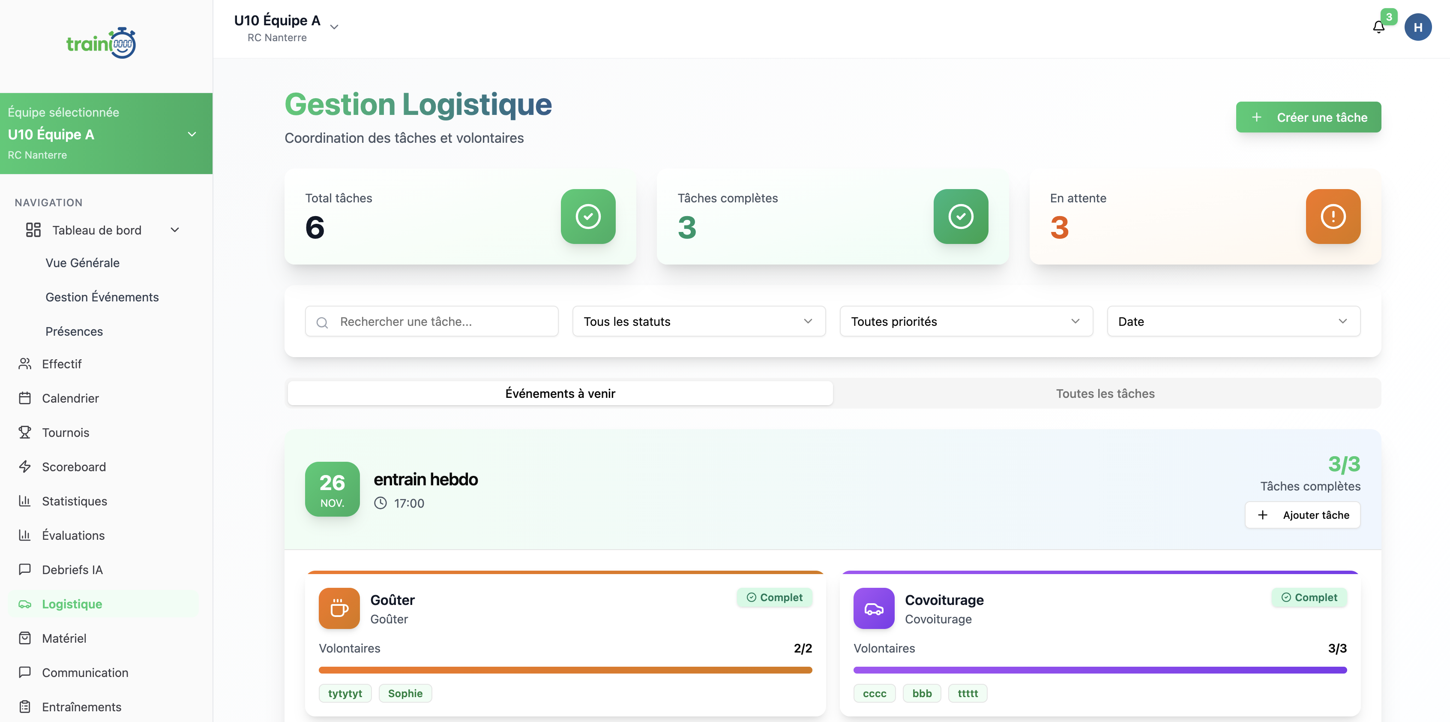Expand the Date sort dropdown
1450x722 pixels.
coord(1233,321)
